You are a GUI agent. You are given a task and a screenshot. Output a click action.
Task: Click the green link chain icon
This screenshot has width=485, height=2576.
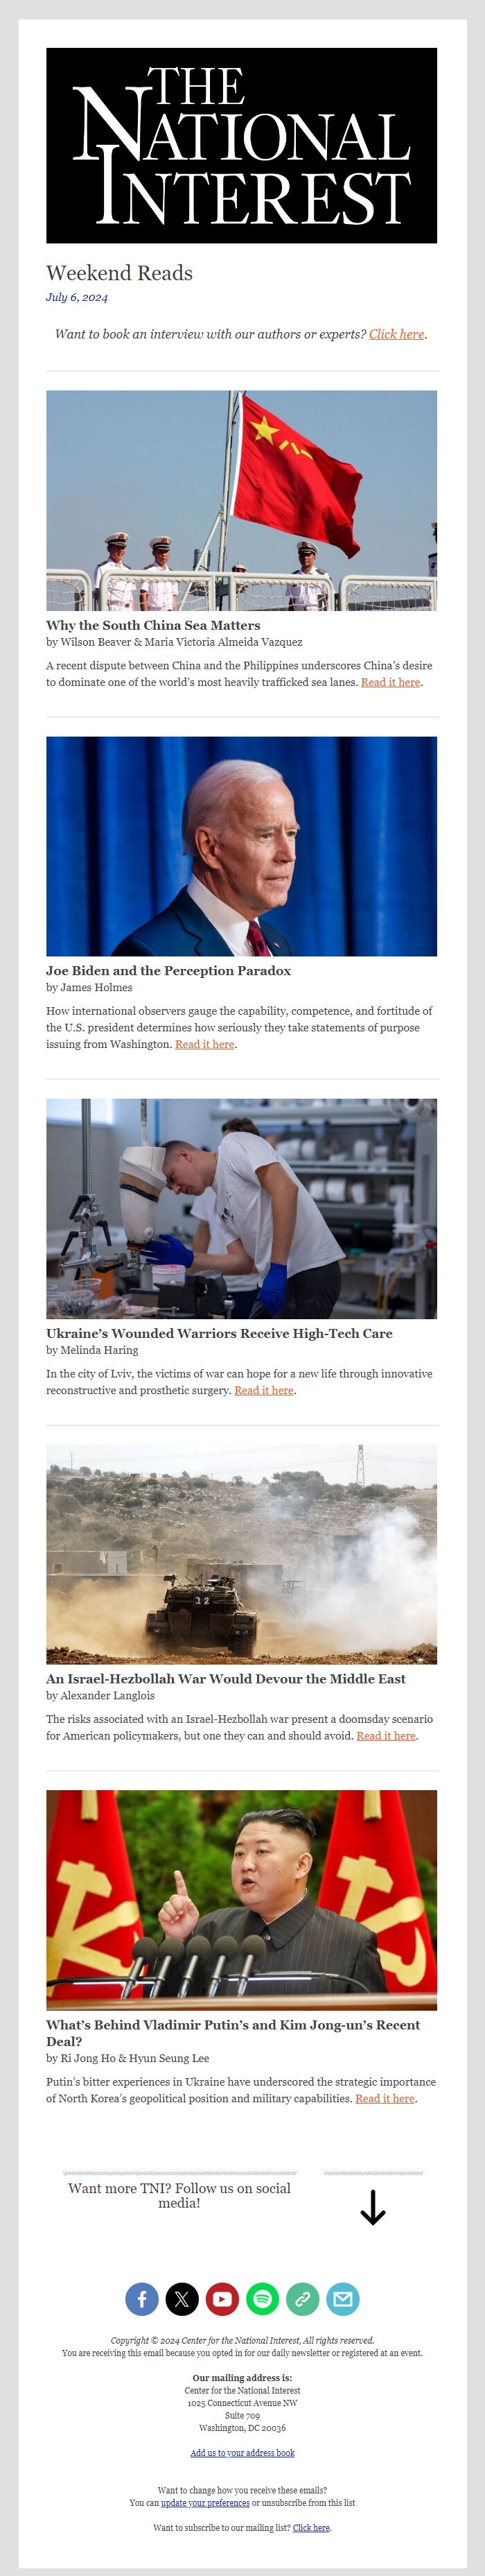302,2298
